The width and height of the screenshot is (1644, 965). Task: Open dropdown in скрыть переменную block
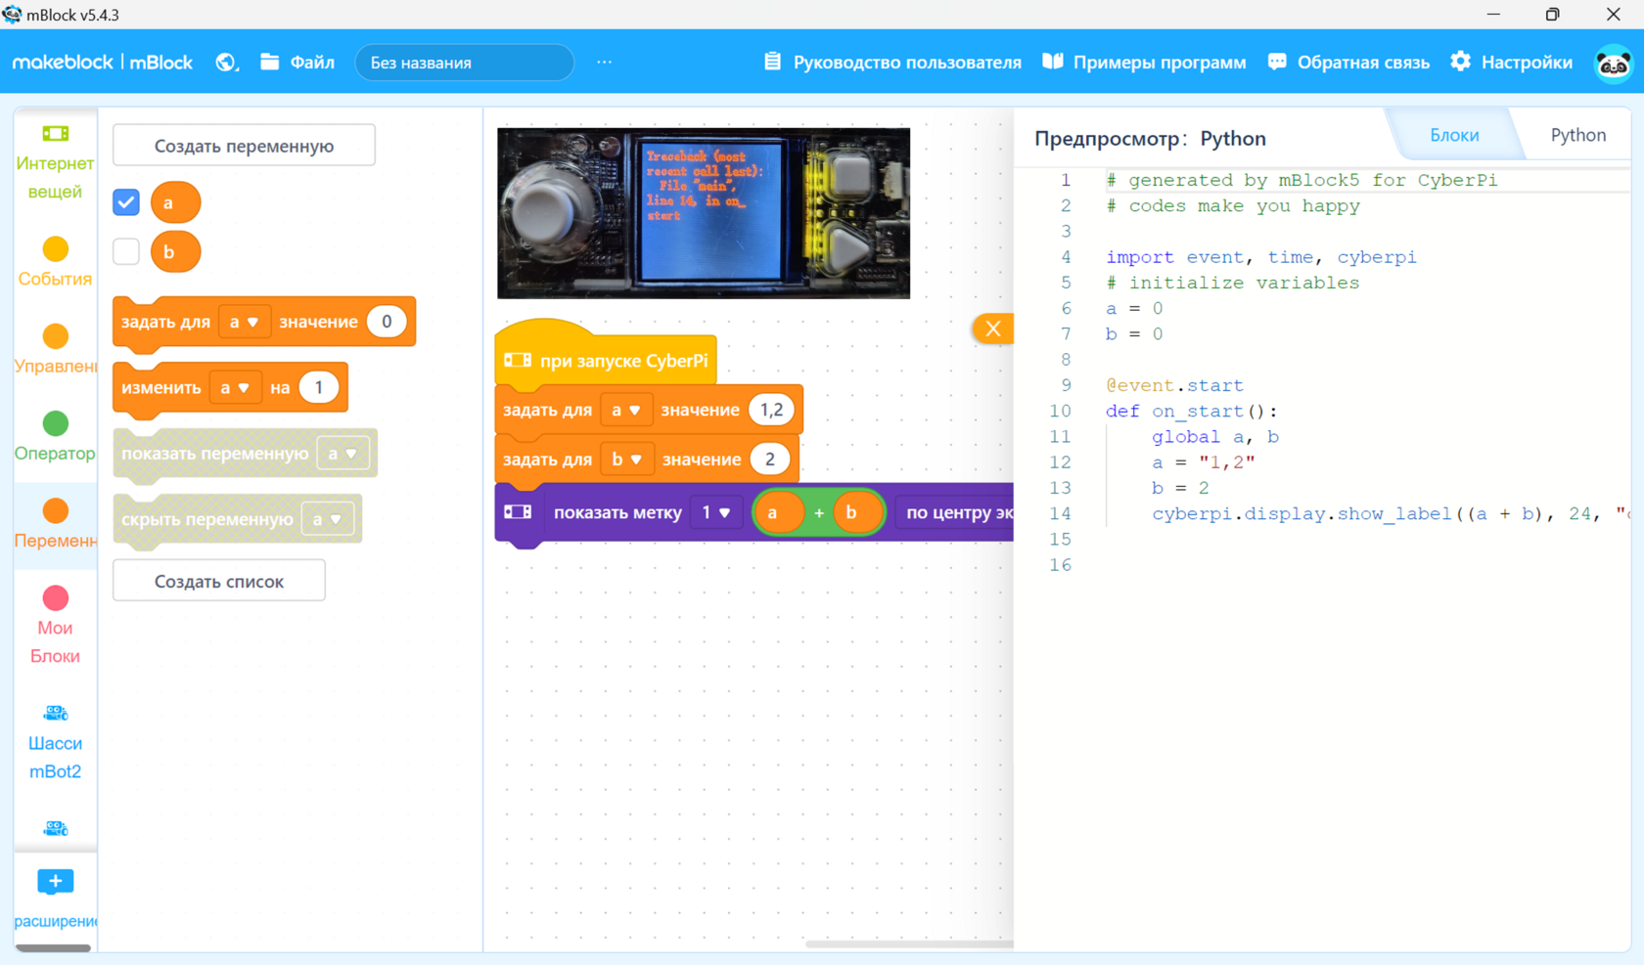[x=327, y=519]
